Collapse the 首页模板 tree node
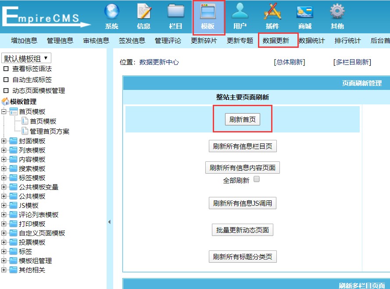Image resolution: width=390 pixels, height=289 pixels. click(x=4, y=112)
